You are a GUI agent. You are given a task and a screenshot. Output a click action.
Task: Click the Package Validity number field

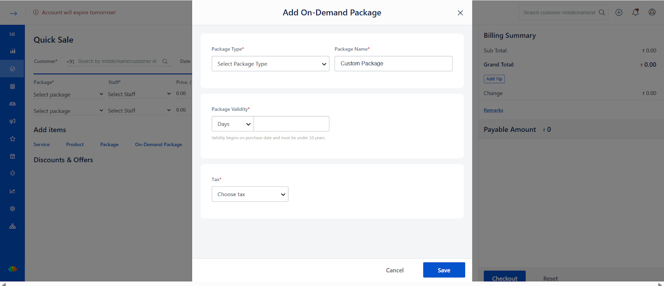[x=291, y=124]
